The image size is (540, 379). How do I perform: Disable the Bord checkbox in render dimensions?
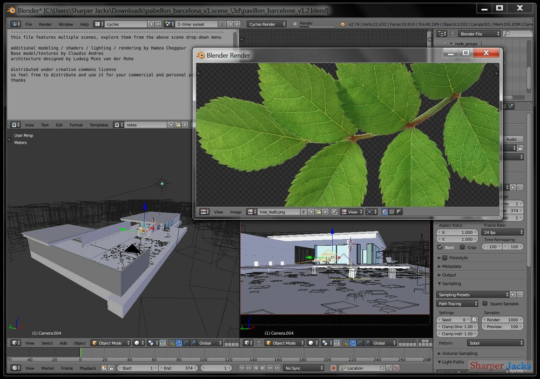(440, 247)
